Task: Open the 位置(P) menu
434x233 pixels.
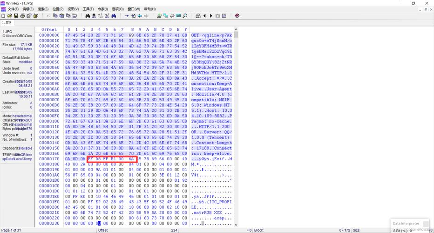Action: [58, 9]
